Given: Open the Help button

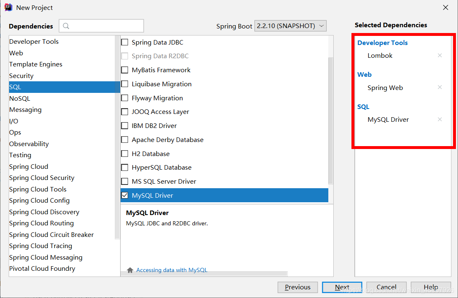Looking at the screenshot, I should 431,287.
